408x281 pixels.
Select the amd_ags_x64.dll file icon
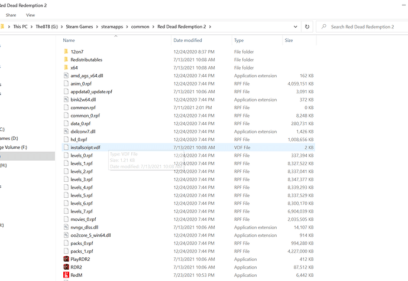click(66, 76)
